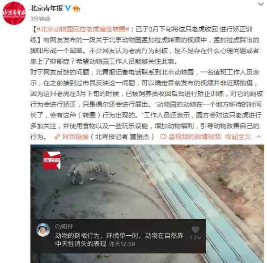
Task: Click the blue verified badge icon
Action: [x=68, y=8]
